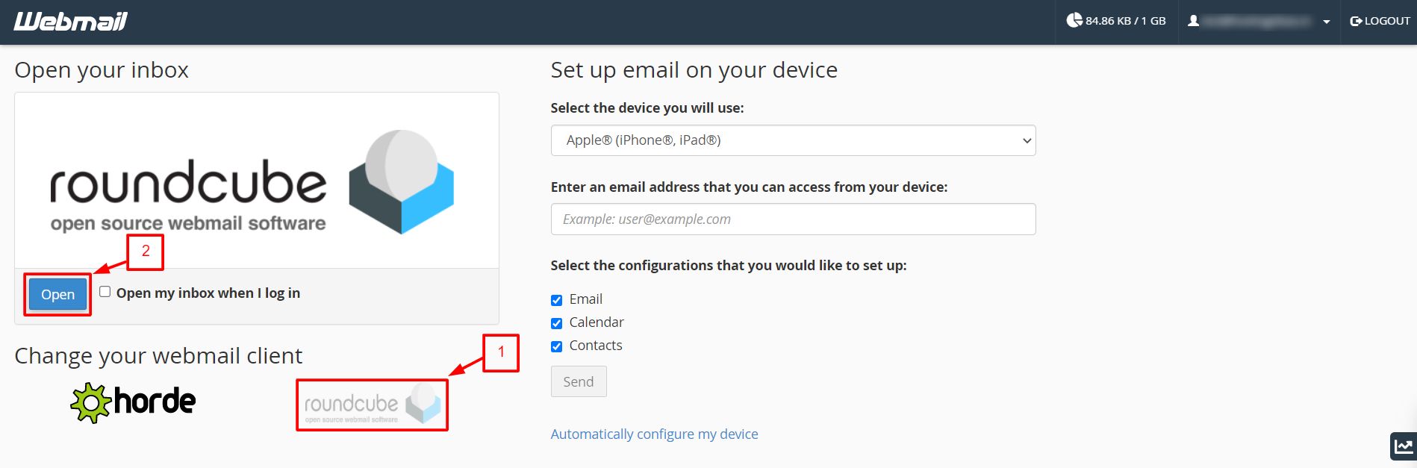
Task: Uncheck the Contacts configuration checkbox
Action: point(556,346)
